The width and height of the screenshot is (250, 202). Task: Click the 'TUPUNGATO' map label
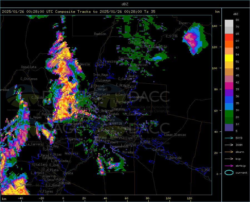click(x=50, y=158)
